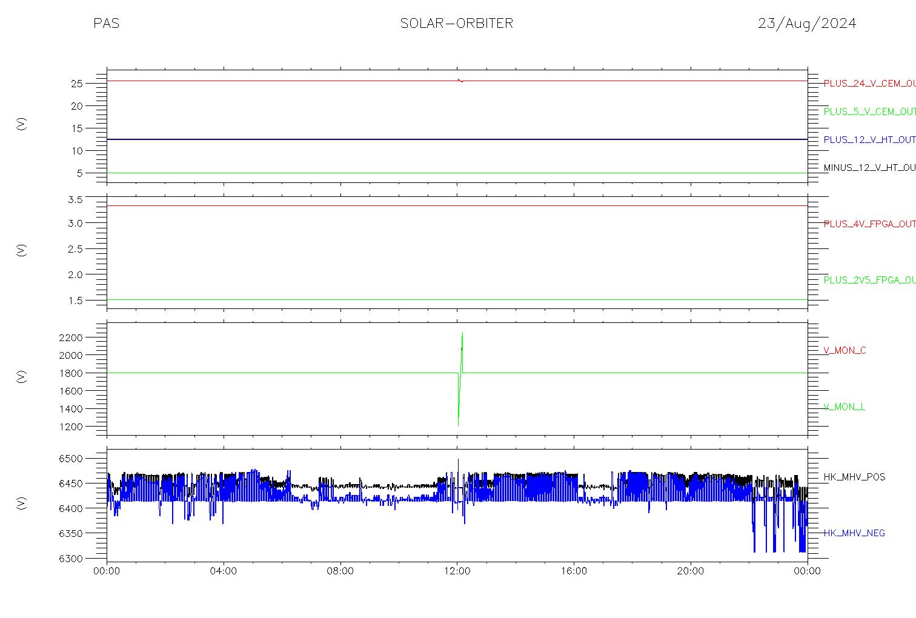Select the PLUS_4V_FPGA_OUT legend label
916x618 pixels.
869,224
